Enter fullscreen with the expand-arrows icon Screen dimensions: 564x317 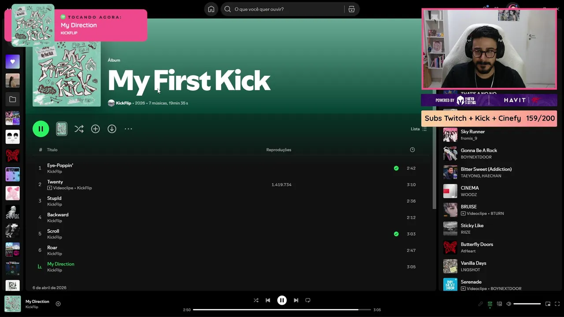(x=557, y=304)
